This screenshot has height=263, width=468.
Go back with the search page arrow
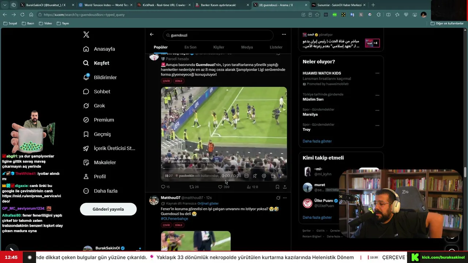pos(152,35)
